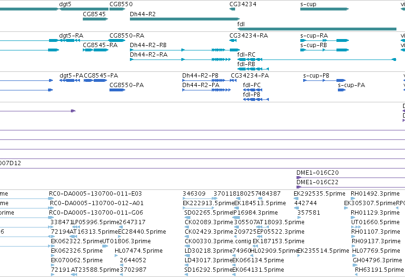This screenshot has height=277, width=405.
Task: Select EST SD16292.5prime
Action: 208,270
